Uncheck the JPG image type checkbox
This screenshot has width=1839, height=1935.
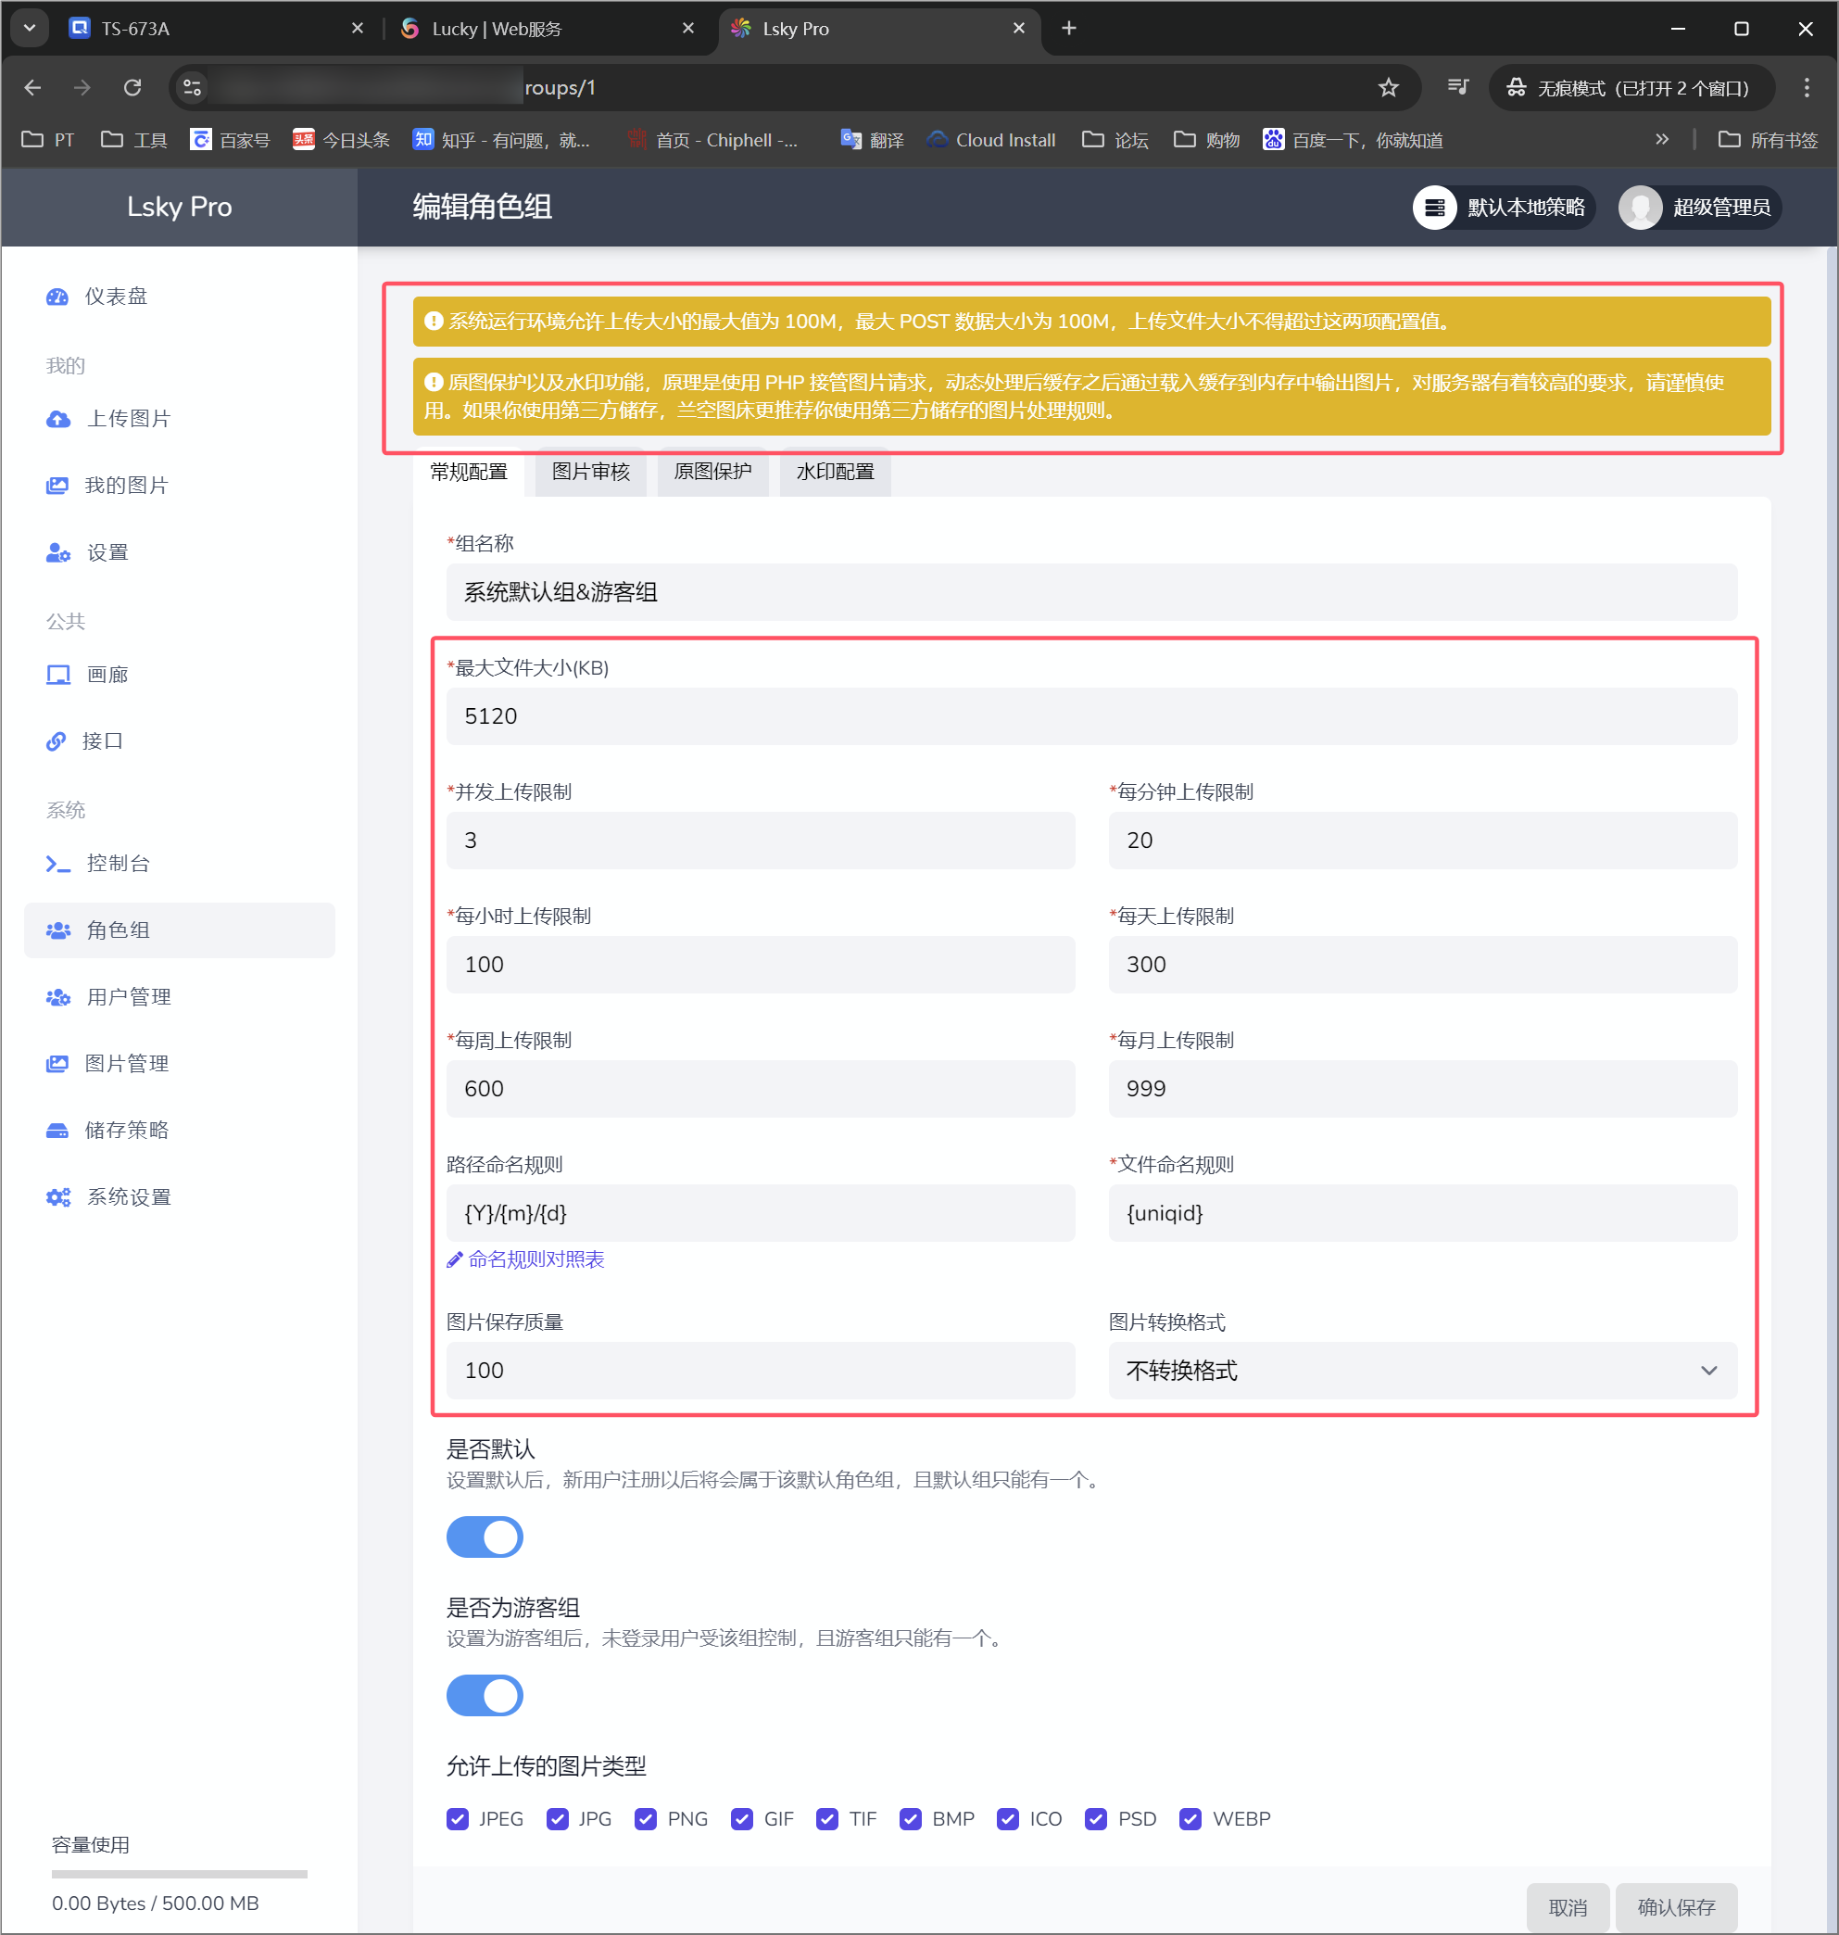(x=557, y=1819)
